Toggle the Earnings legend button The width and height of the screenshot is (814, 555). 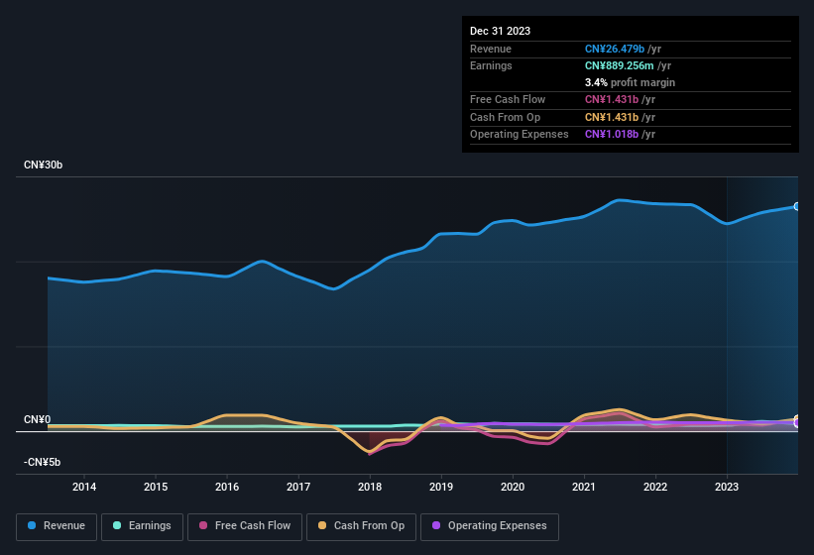click(x=142, y=526)
